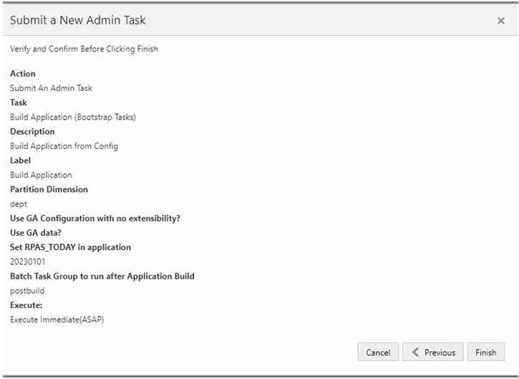519x379 pixels.
Task: Cancel the admin task submission
Action: 378,352
